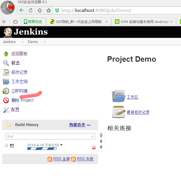
Task: Open 构建历史 trend link
Action: tap(77, 125)
